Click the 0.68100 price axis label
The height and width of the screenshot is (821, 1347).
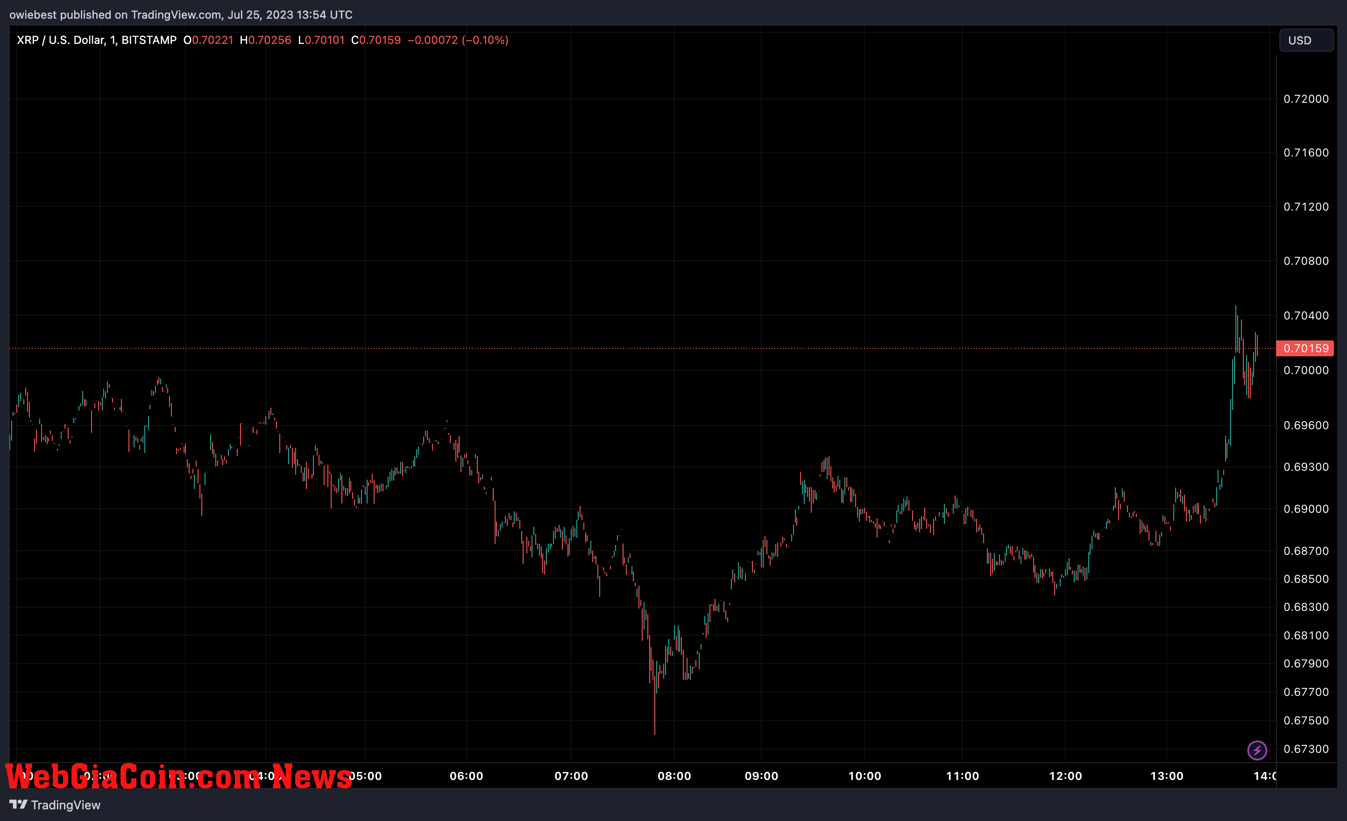pyautogui.click(x=1306, y=635)
